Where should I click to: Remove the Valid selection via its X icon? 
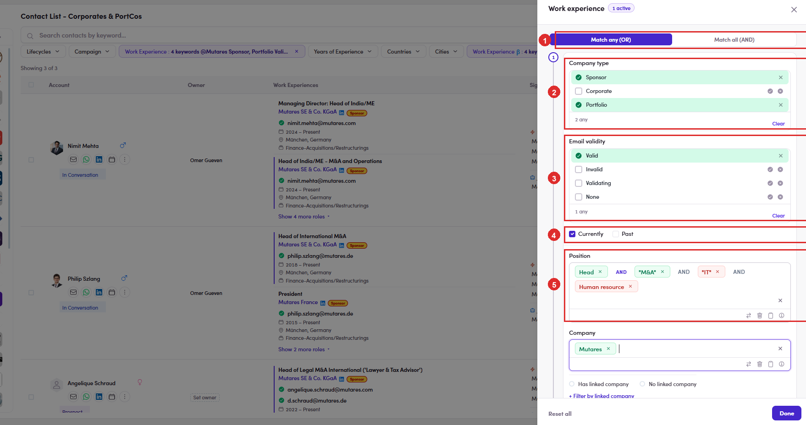[x=781, y=156]
